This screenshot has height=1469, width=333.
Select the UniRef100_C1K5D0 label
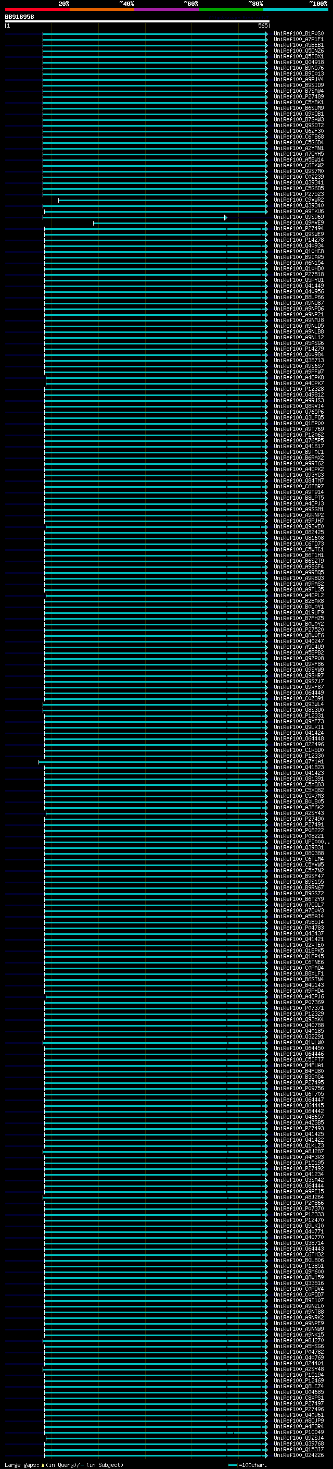coord(299,750)
